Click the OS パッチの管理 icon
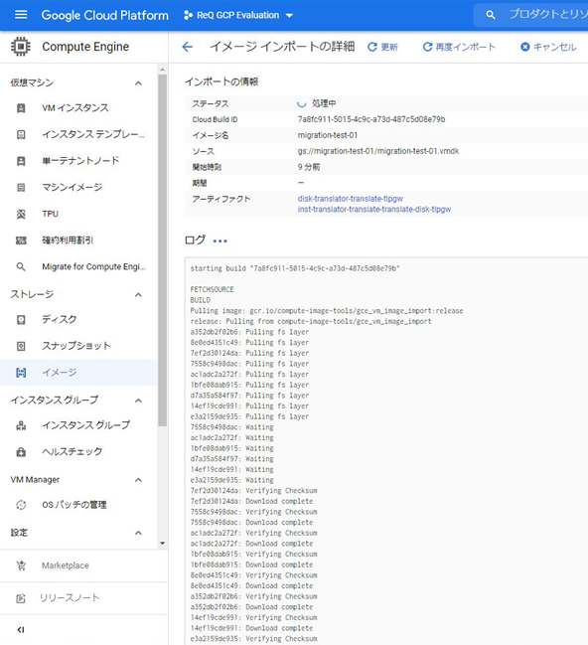Viewport: 588px width, 645px height. (x=21, y=505)
